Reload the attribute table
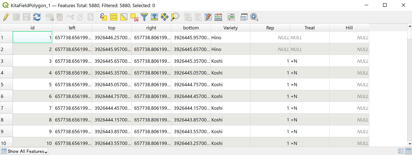 click(37, 17)
